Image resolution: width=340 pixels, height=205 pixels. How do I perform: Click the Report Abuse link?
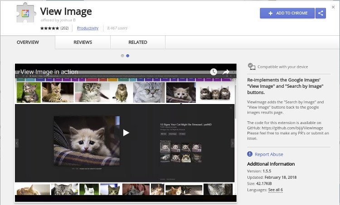click(269, 154)
